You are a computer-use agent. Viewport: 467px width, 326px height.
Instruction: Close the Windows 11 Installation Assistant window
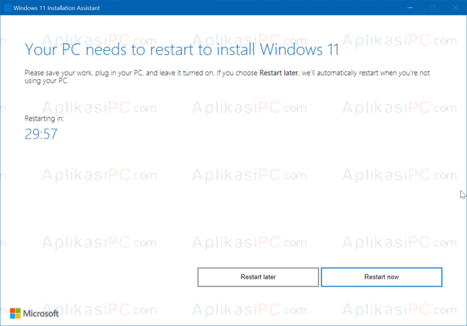[x=455, y=8]
